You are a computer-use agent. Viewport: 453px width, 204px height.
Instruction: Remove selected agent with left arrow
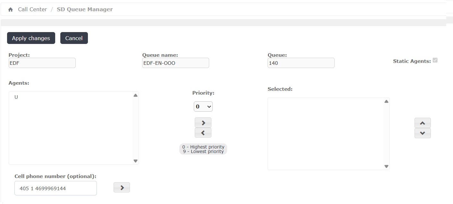203,133
